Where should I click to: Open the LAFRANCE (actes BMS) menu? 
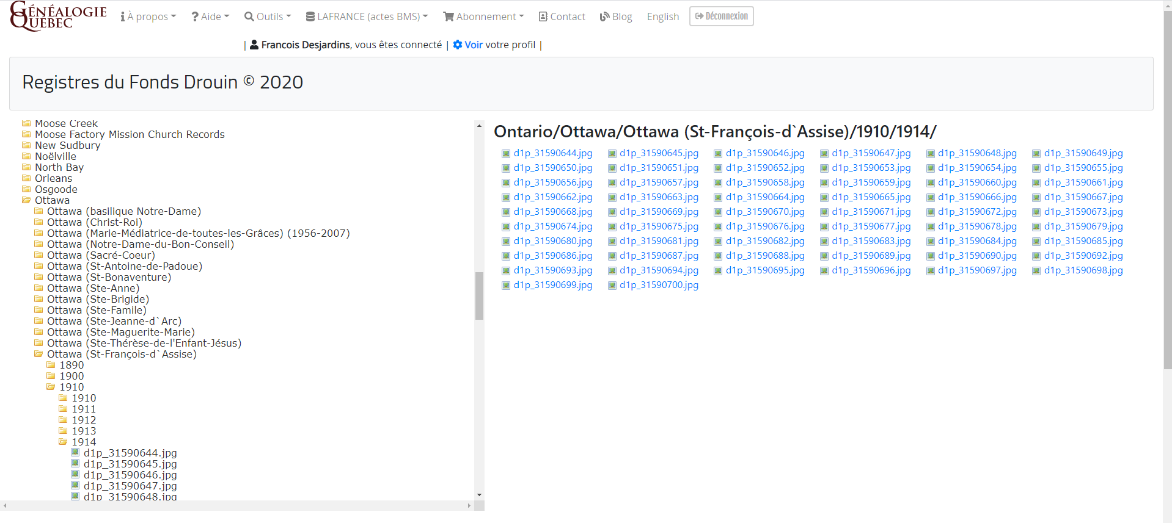click(367, 16)
